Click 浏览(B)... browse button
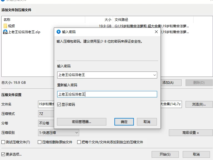The width and height of the screenshot is (213, 160). pyautogui.click(x=199, y=104)
